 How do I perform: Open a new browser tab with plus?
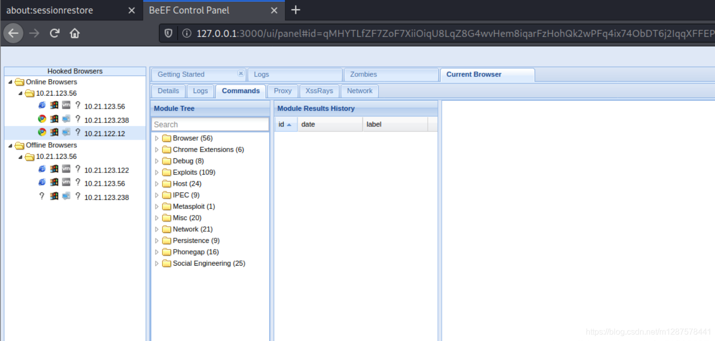(x=296, y=10)
